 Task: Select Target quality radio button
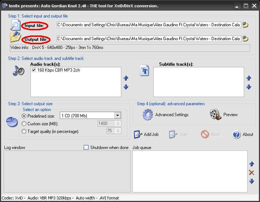click(x=24, y=132)
